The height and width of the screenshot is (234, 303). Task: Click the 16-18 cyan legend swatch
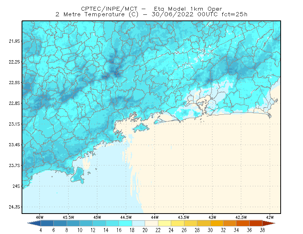[125, 223]
